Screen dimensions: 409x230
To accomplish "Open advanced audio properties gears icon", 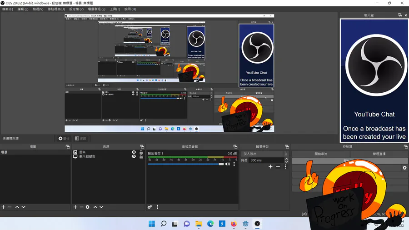I will click(x=150, y=207).
